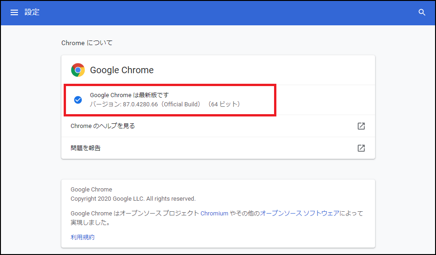Select the 問題を報告 row
Viewport: 436px width, 255px height.
coord(86,148)
